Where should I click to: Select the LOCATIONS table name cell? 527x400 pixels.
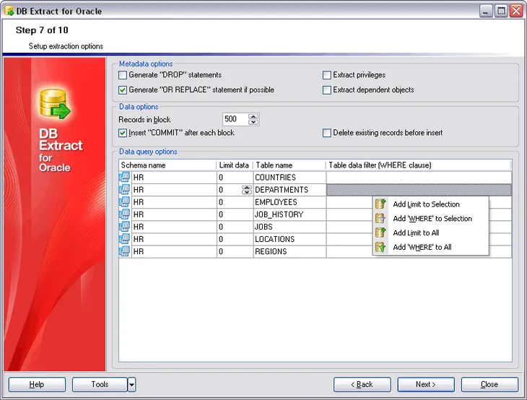289,239
